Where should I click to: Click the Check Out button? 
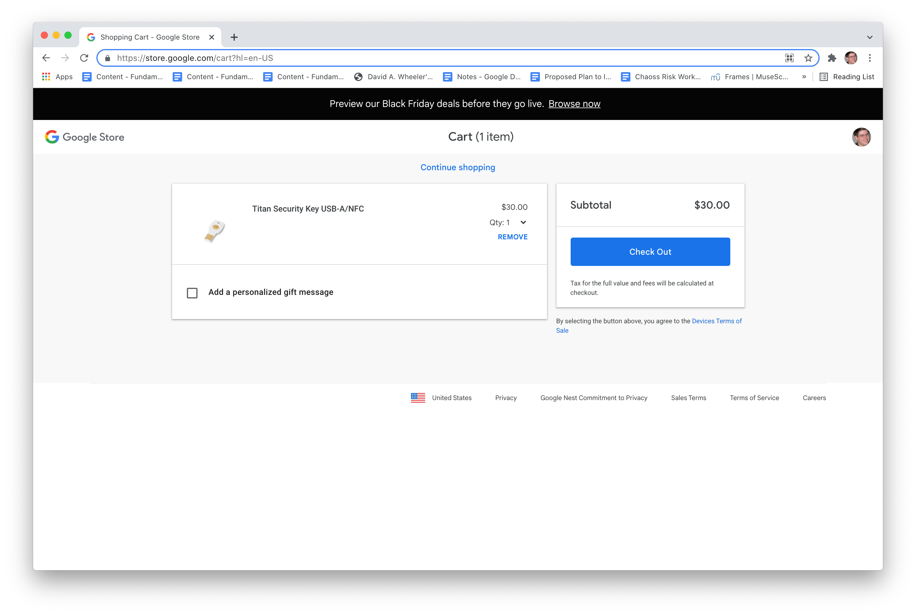(650, 251)
